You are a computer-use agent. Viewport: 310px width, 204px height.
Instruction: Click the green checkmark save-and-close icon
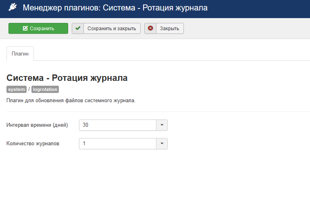coord(78,28)
